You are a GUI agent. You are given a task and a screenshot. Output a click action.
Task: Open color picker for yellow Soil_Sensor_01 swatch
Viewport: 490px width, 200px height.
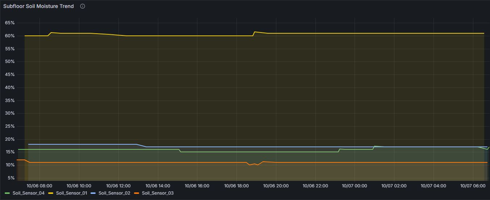click(x=51, y=193)
